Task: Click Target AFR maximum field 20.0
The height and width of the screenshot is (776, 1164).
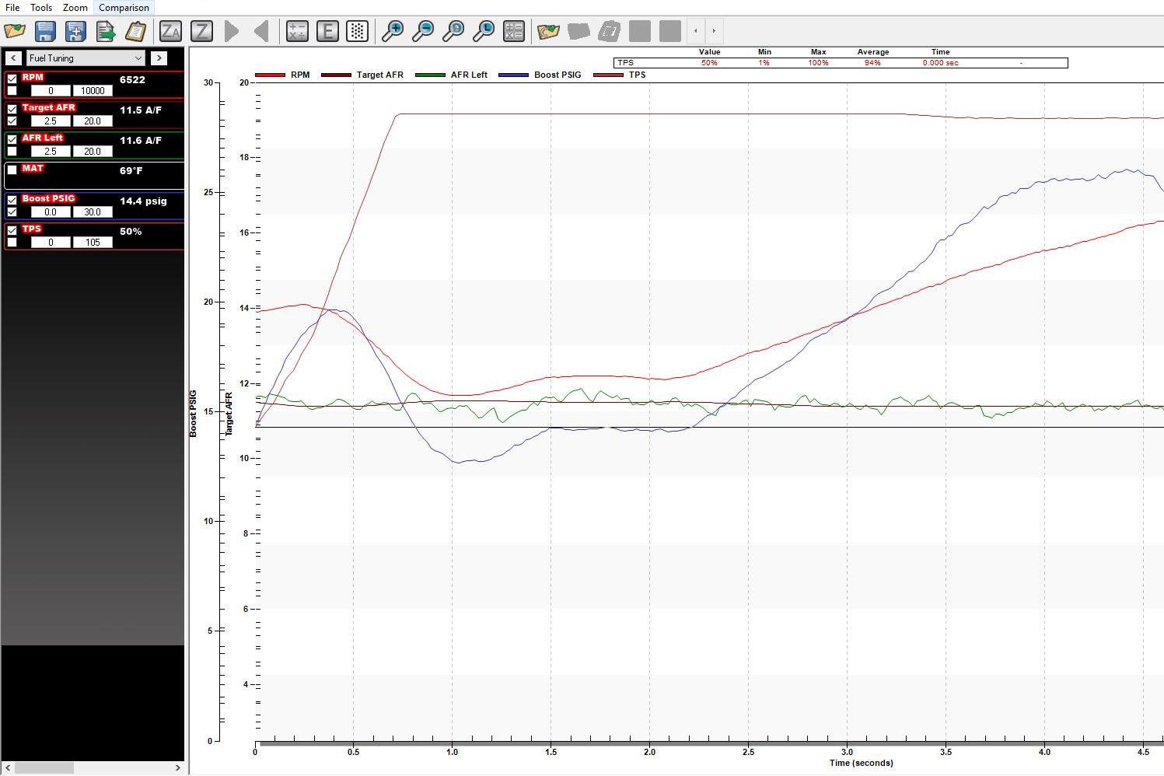Action: click(93, 121)
